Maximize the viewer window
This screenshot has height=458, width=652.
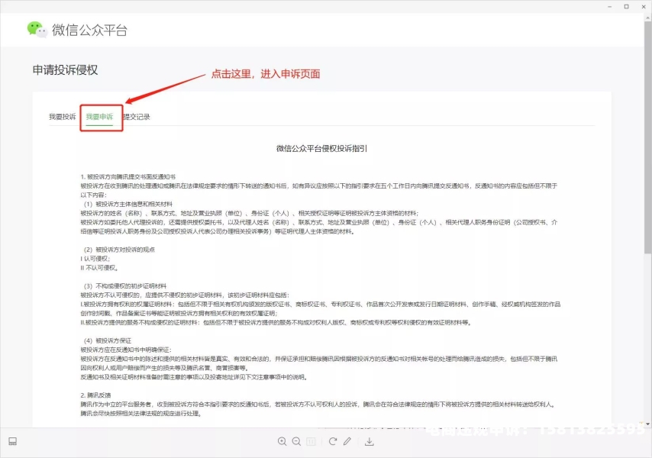626,6
